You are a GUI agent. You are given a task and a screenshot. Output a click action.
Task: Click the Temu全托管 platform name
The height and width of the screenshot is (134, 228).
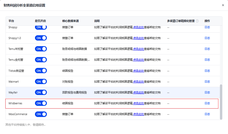[x=16, y=60]
